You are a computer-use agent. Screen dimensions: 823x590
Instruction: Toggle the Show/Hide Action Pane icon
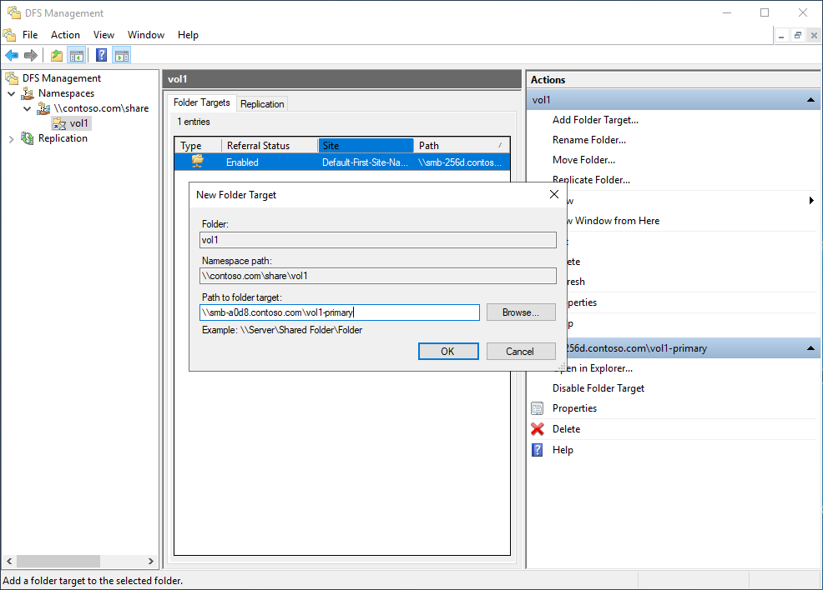click(x=122, y=55)
